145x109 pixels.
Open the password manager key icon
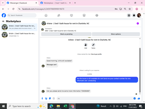(x=116, y=9)
